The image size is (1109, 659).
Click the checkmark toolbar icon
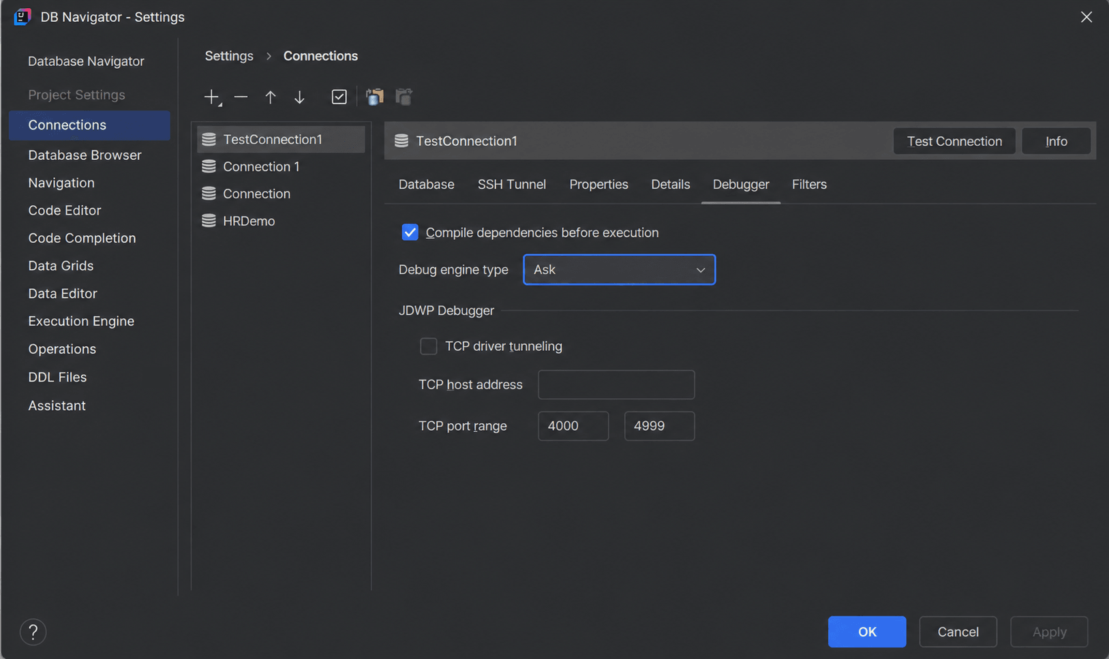(x=339, y=97)
